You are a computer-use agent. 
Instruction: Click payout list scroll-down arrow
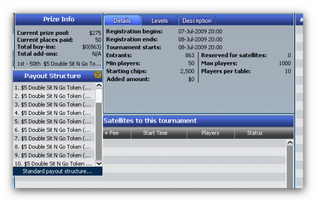[x=99, y=163]
